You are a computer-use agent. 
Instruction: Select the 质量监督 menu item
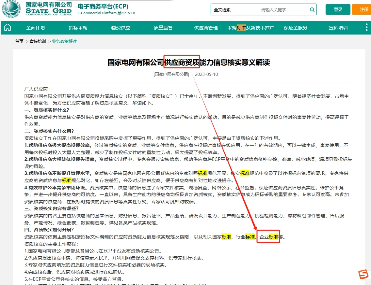coord(163,27)
